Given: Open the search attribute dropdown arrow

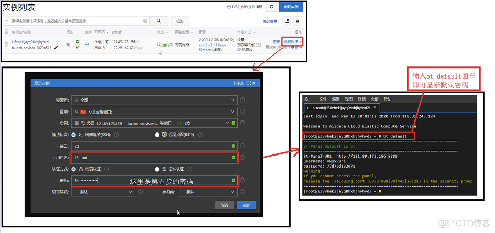Looking at the screenshot, I should tap(7, 21).
